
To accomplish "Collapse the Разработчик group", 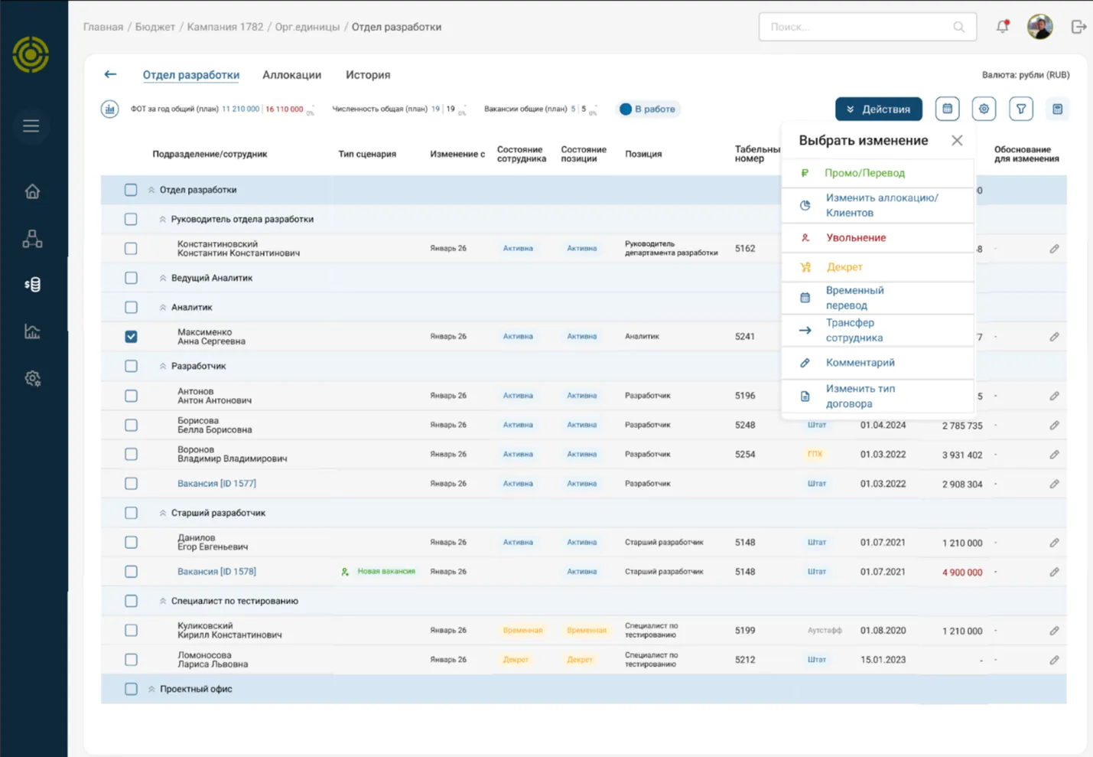I will coord(163,367).
